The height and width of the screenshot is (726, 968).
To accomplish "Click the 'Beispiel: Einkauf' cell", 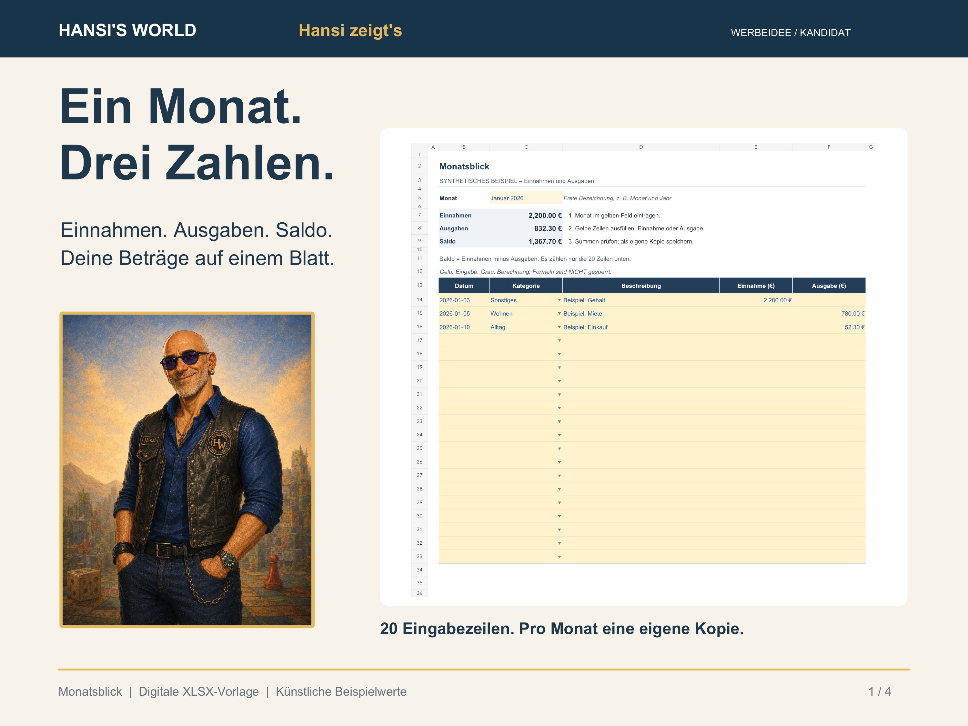I will pyautogui.click(x=641, y=327).
